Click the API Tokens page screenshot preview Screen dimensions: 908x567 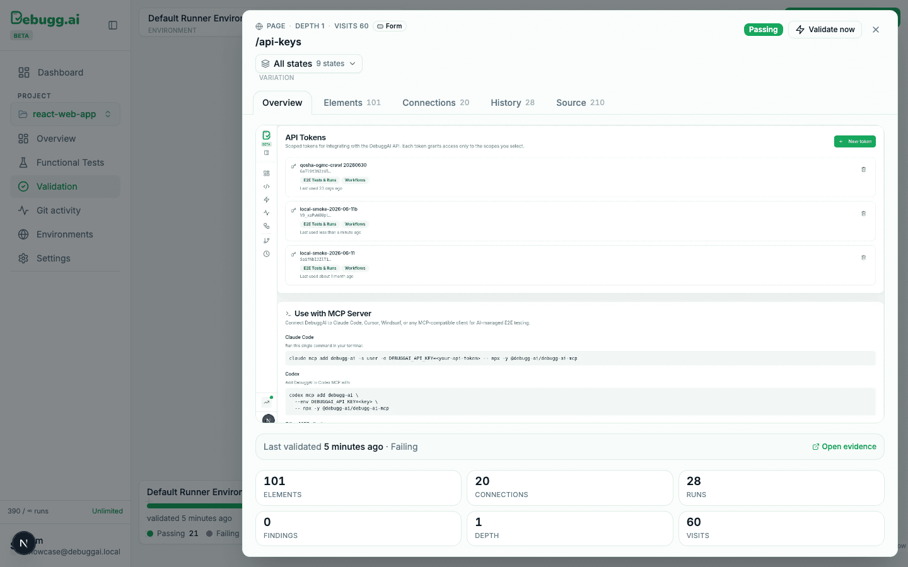coord(570,274)
